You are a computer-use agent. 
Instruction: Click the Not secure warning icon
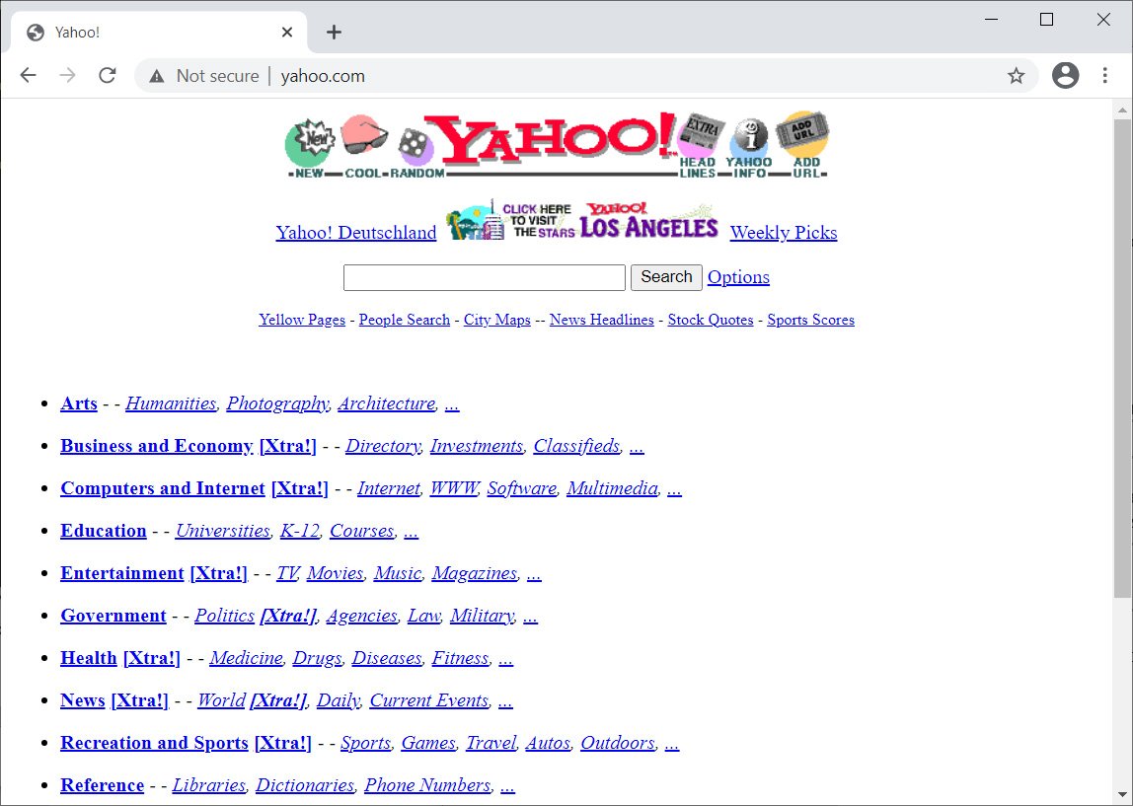[x=157, y=76]
